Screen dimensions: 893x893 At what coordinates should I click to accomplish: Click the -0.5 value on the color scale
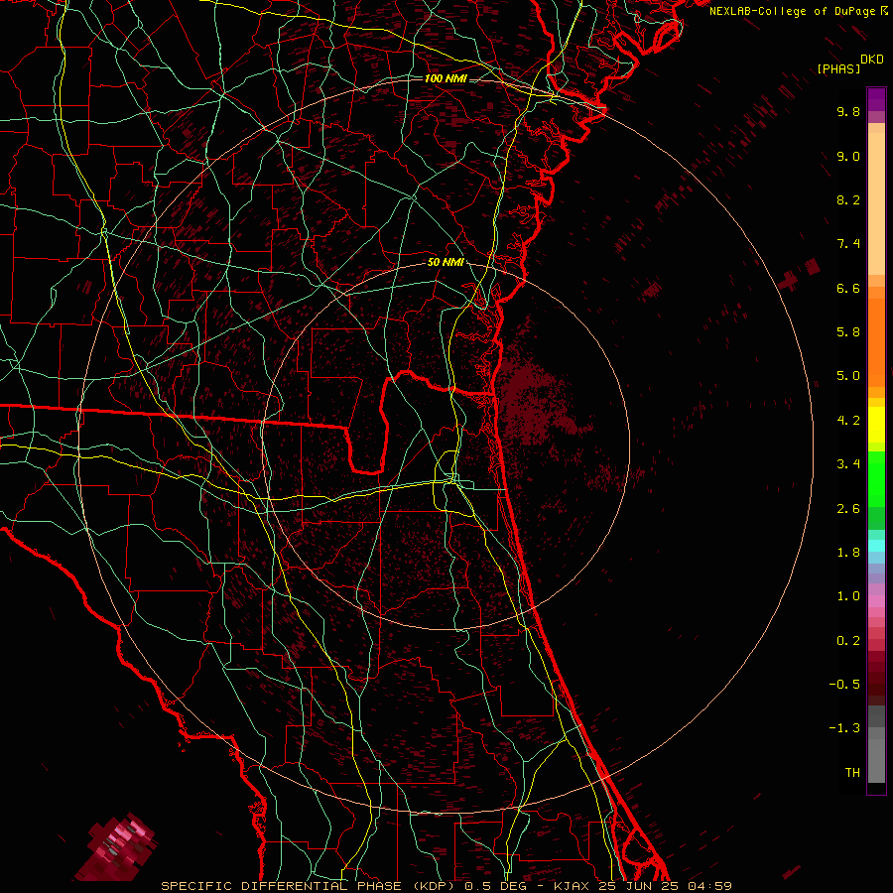[x=844, y=685]
